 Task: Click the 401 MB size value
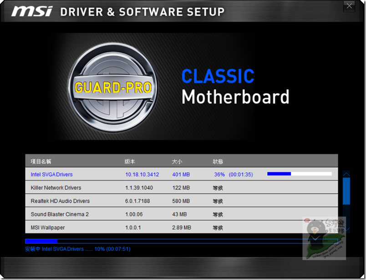coord(181,175)
